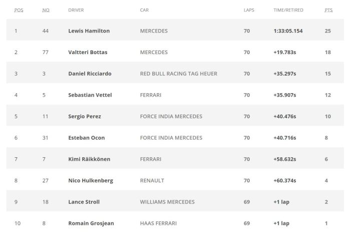Click the TIME/RETIRED column header
This screenshot has height=232, width=351.
tap(288, 10)
